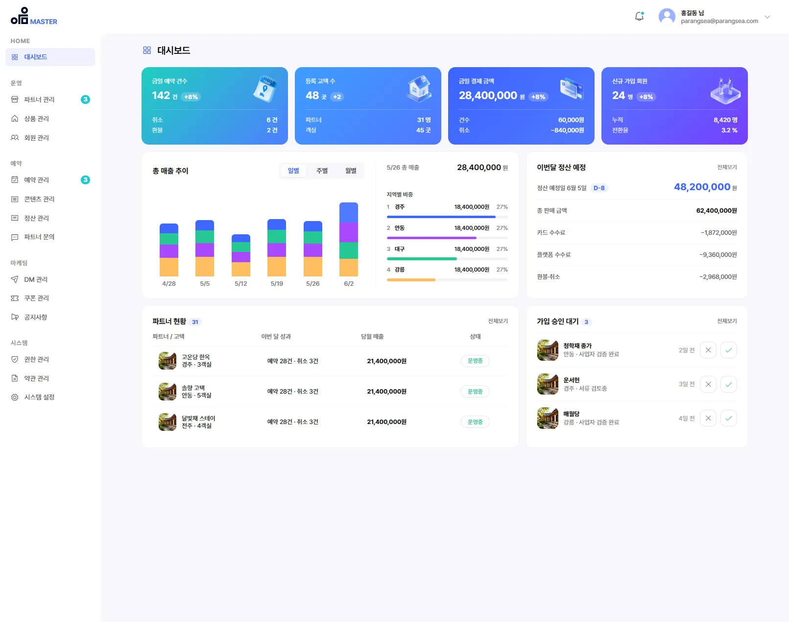
Task: Reject 청학재 종가 with the X button
Action: [708, 350]
